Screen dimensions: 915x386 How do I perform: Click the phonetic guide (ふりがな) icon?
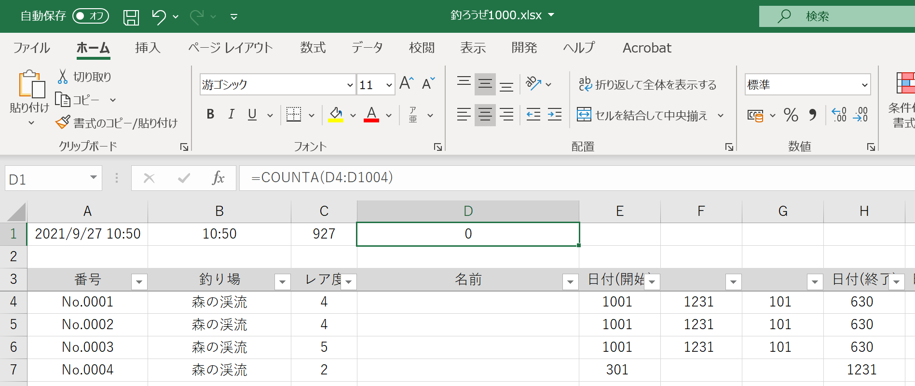pyautogui.click(x=413, y=115)
